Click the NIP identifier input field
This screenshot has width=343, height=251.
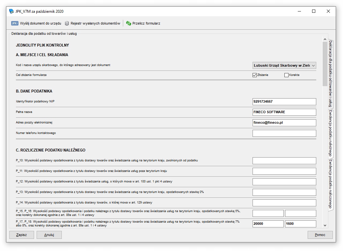coord(284,102)
